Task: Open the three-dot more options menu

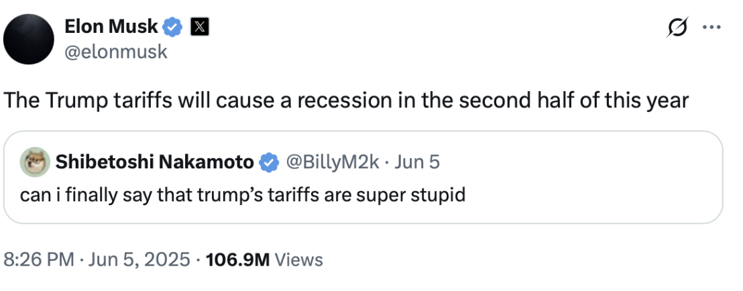Action: (710, 28)
